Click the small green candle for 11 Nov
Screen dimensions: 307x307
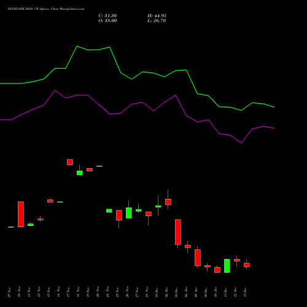click(31, 225)
